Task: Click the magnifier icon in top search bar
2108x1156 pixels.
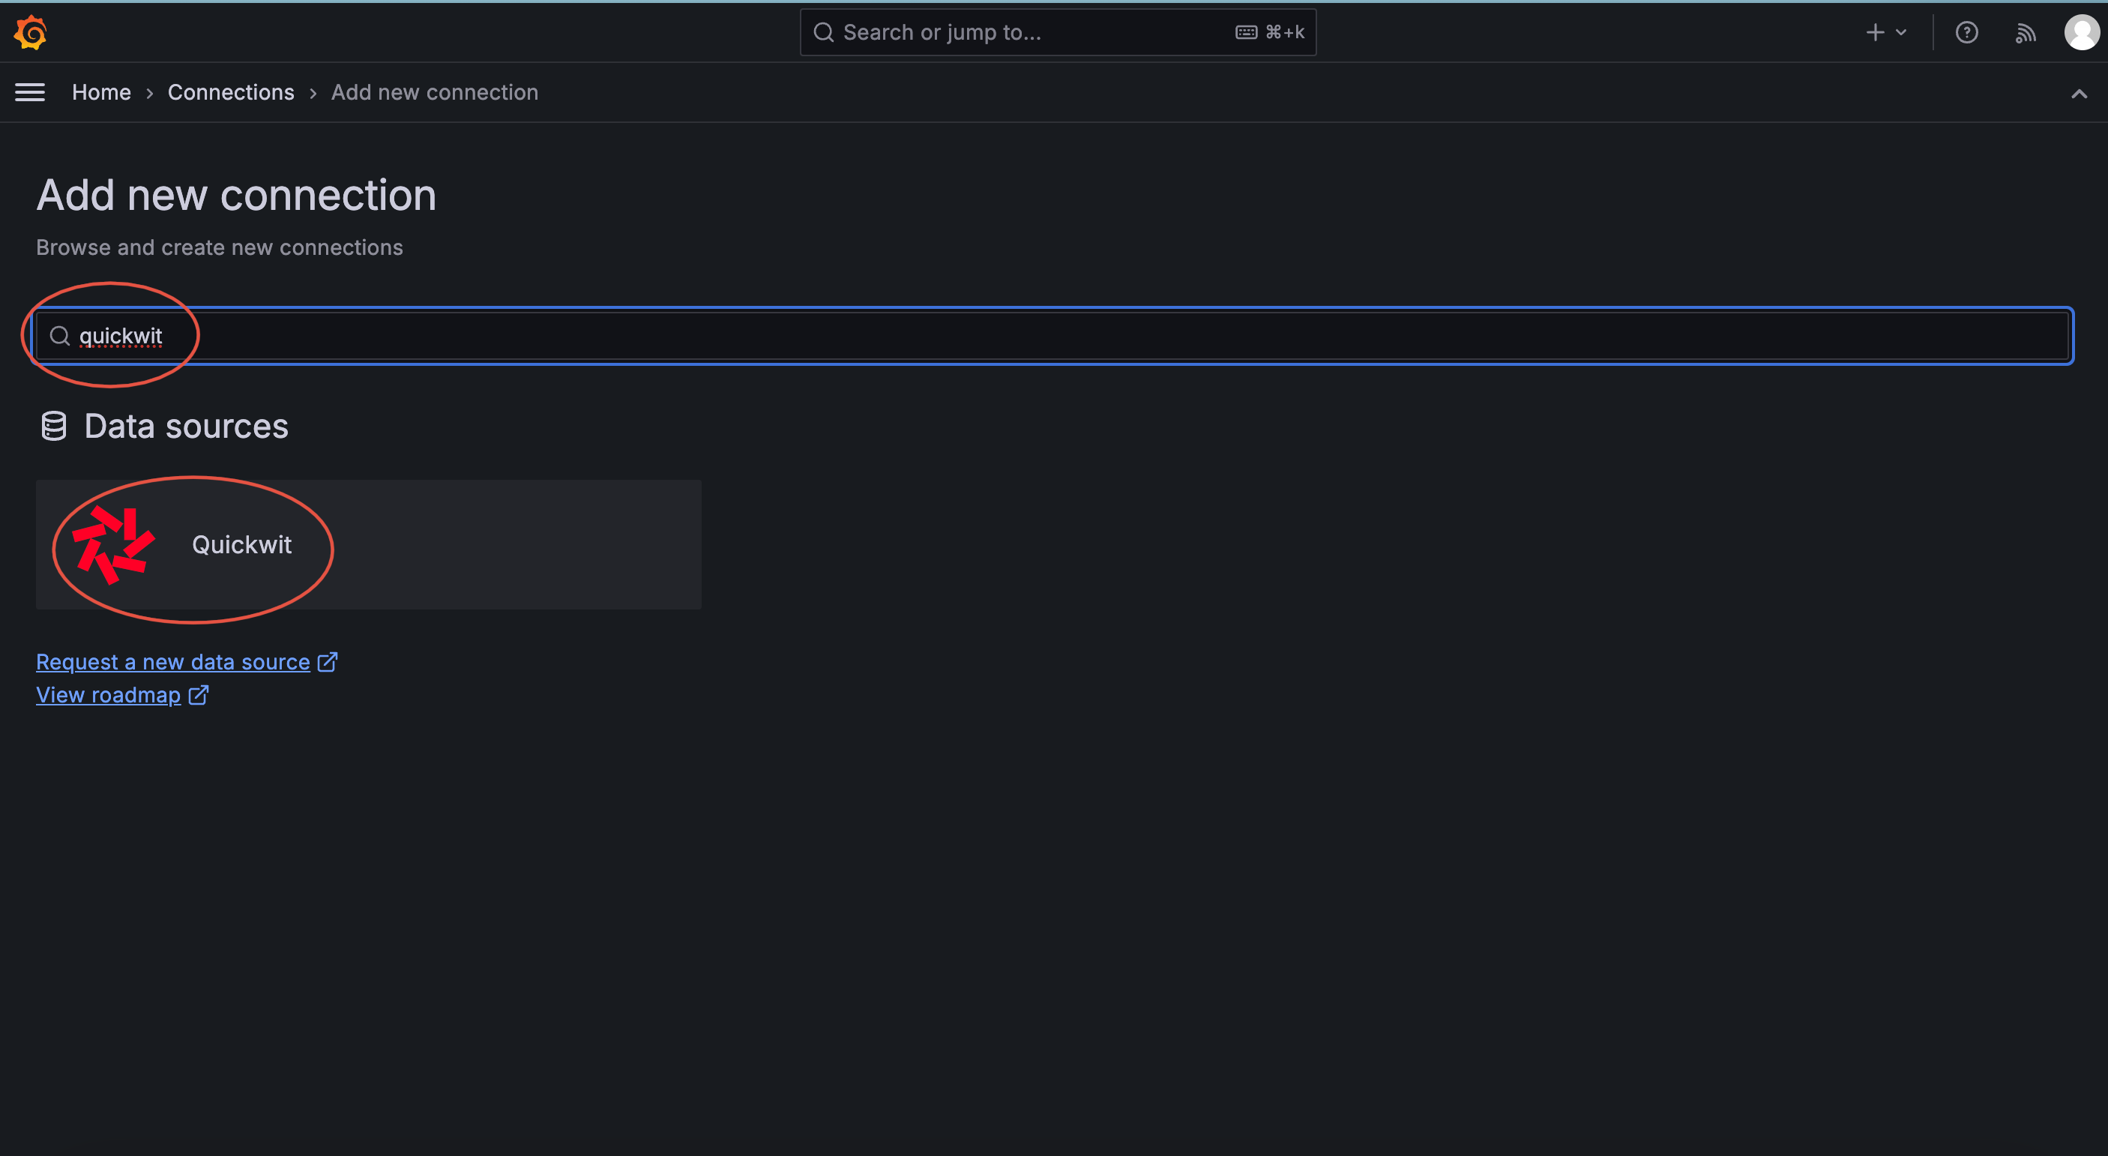Action: (823, 33)
